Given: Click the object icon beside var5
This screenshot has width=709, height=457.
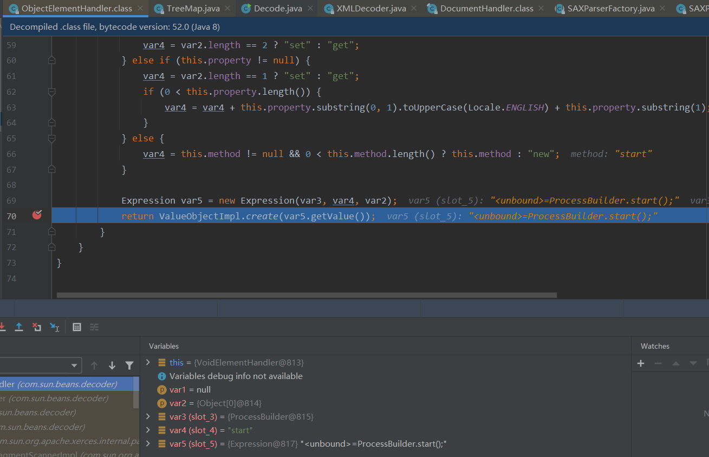Looking at the screenshot, I should coord(161,443).
